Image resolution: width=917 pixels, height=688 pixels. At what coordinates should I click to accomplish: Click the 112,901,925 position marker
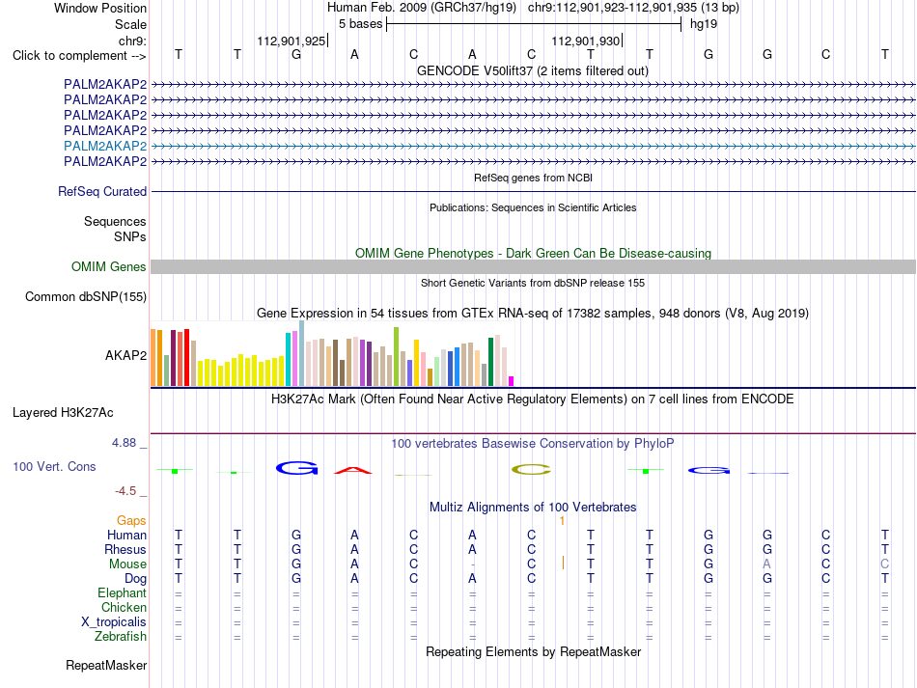pyautogui.click(x=292, y=41)
